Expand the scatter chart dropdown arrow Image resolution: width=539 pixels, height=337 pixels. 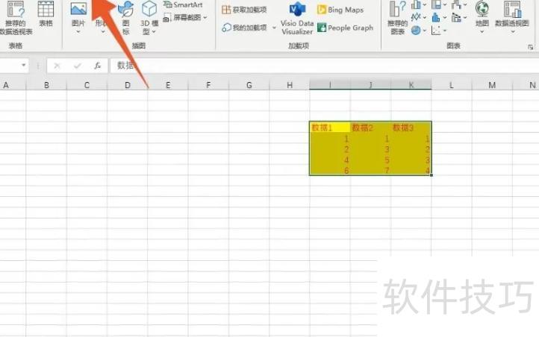click(x=445, y=31)
